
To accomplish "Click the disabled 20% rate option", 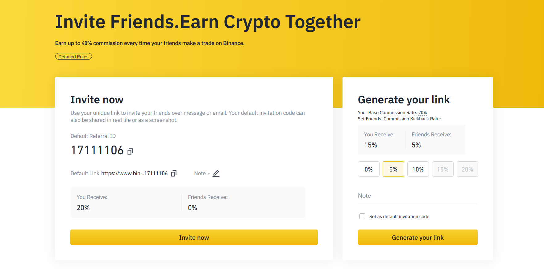I will (467, 169).
